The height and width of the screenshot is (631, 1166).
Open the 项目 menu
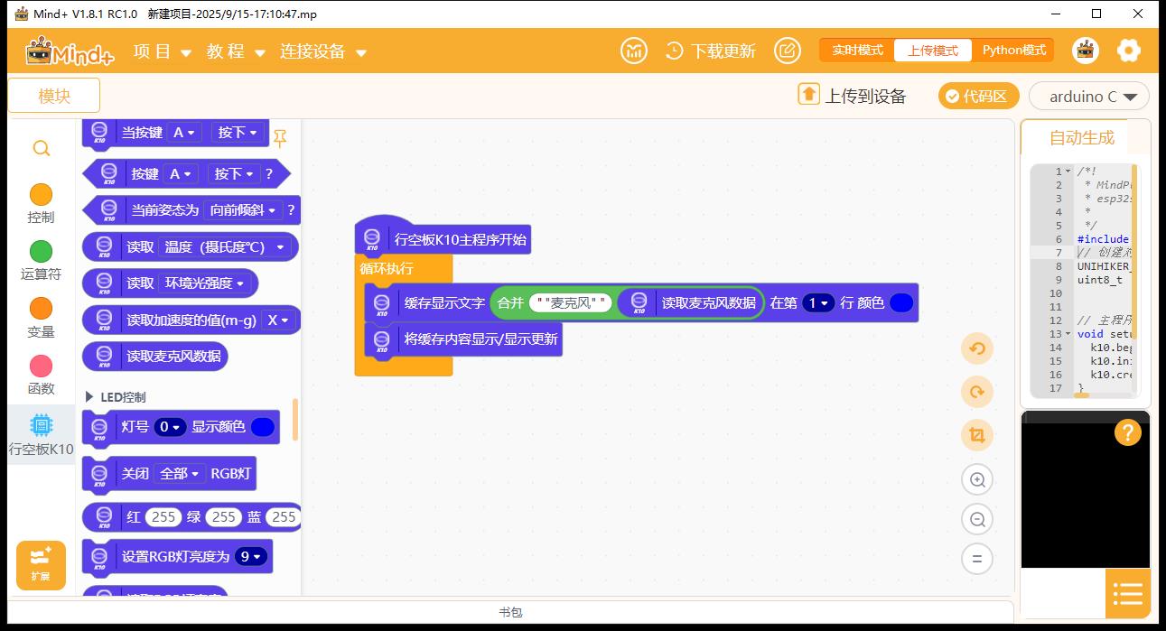coord(163,51)
